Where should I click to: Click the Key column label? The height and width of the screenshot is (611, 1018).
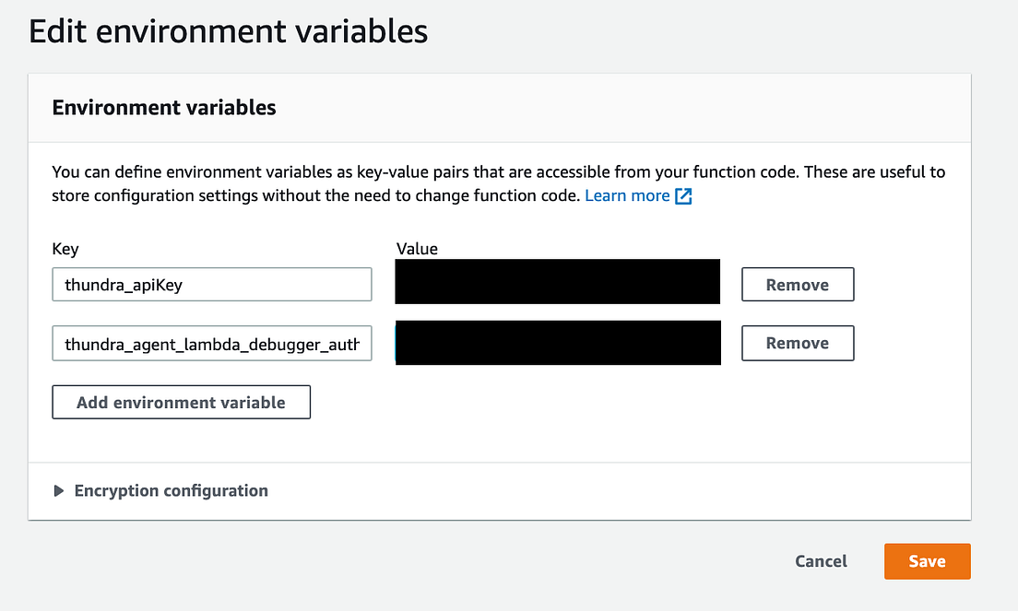(x=65, y=249)
